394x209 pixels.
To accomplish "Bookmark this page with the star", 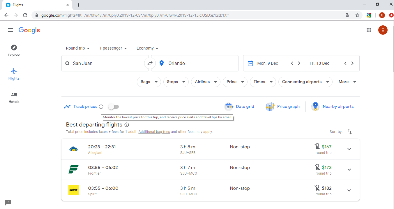I will [x=357, y=15].
